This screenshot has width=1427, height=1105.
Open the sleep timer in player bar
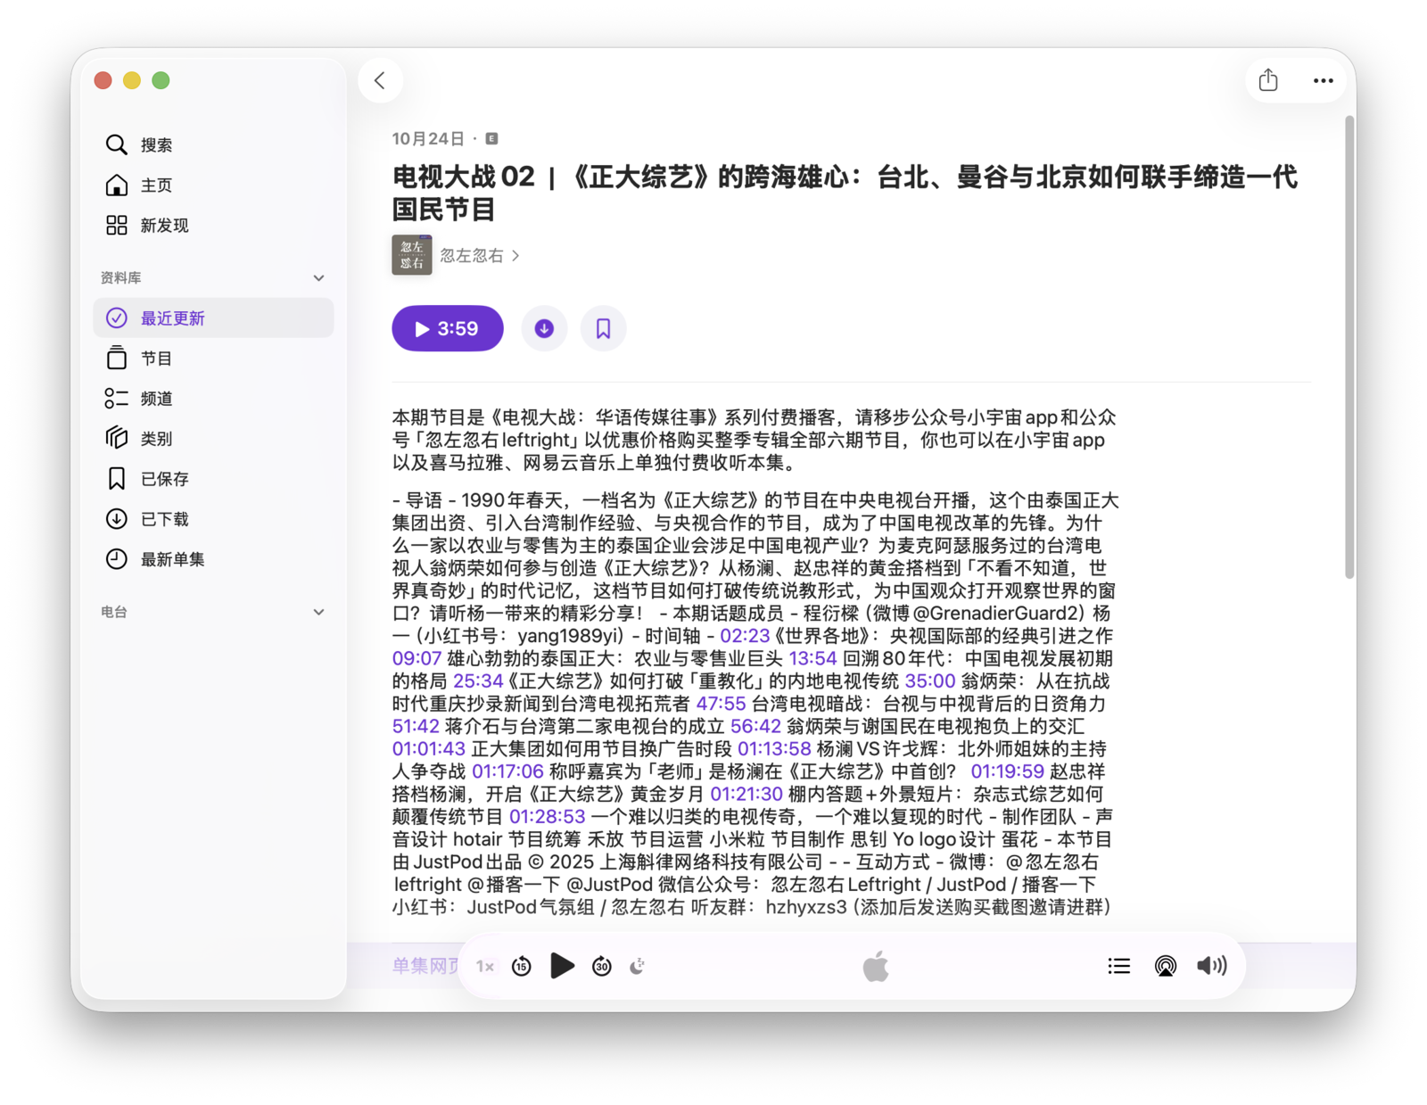[x=638, y=966]
